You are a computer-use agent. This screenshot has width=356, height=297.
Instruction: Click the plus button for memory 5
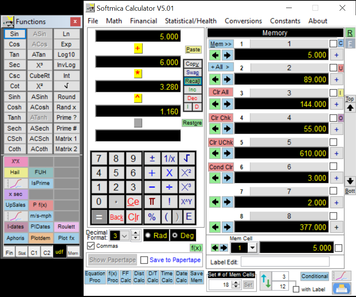pyautogui.click(x=337, y=153)
